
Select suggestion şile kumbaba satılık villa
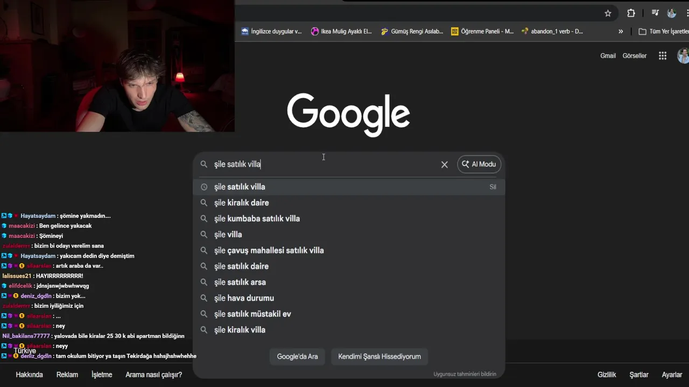[349, 219]
